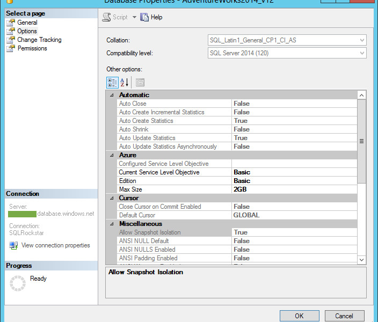This screenshot has width=378, height=322.
Task: Select Auto Create Incremental Statistics row
Action: click(237, 112)
